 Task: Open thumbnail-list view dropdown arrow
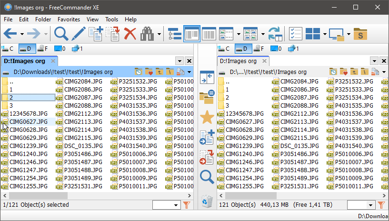point(239,34)
